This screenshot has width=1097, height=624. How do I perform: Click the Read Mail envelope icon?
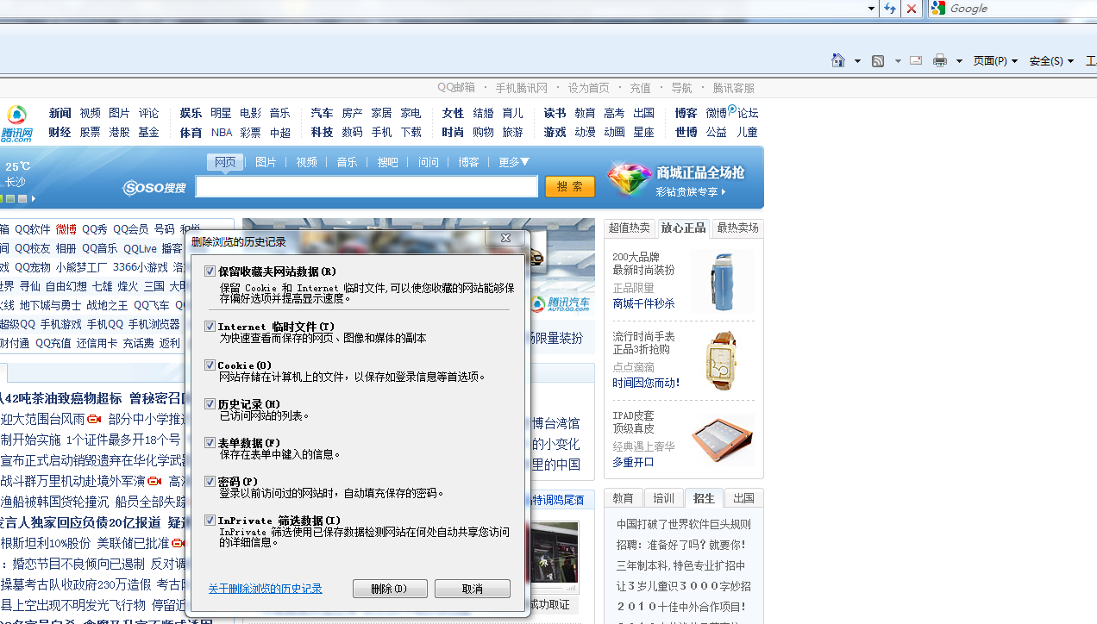pos(916,60)
